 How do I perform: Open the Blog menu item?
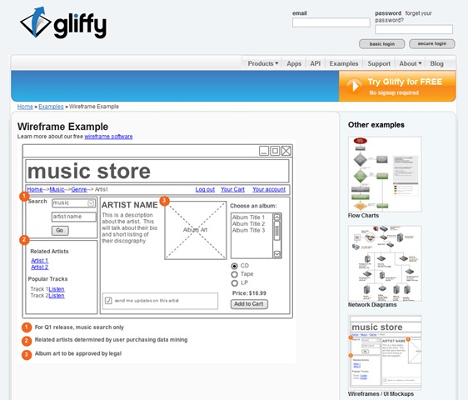436,63
